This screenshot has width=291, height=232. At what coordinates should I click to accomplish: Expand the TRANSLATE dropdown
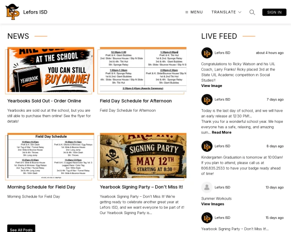click(226, 12)
